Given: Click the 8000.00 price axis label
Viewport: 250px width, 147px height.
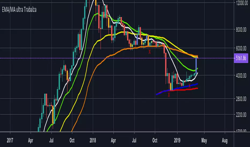Looking at the screenshot, I should click(x=241, y=30).
